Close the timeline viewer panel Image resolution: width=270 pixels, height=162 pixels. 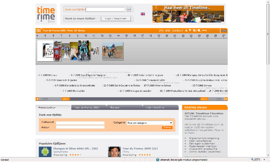click(225, 31)
